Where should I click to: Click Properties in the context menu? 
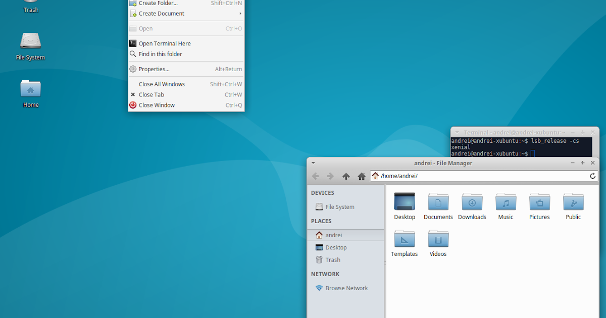tap(153, 69)
